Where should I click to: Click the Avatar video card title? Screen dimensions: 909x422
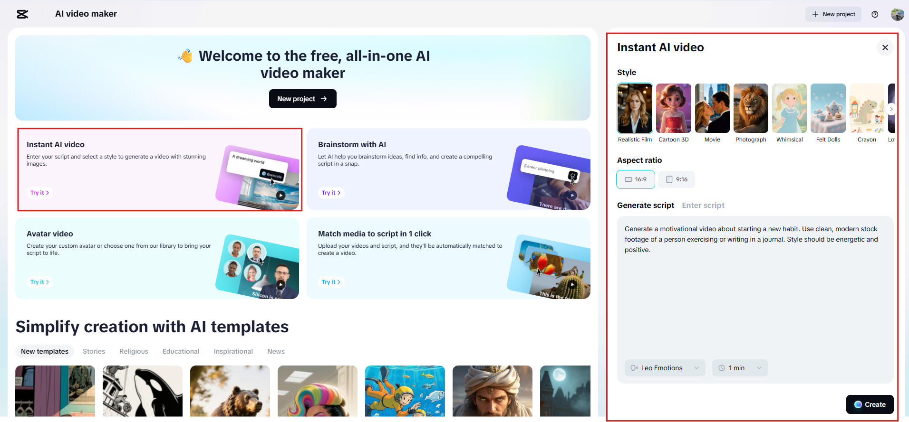pyautogui.click(x=50, y=234)
